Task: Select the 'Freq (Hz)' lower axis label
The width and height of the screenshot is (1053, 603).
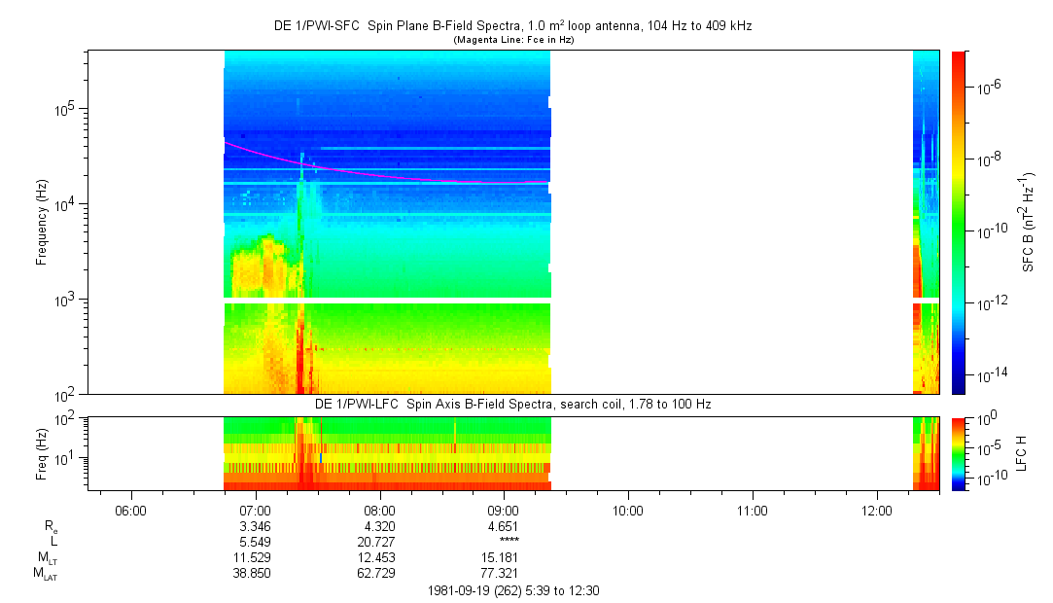Action: pyautogui.click(x=42, y=453)
